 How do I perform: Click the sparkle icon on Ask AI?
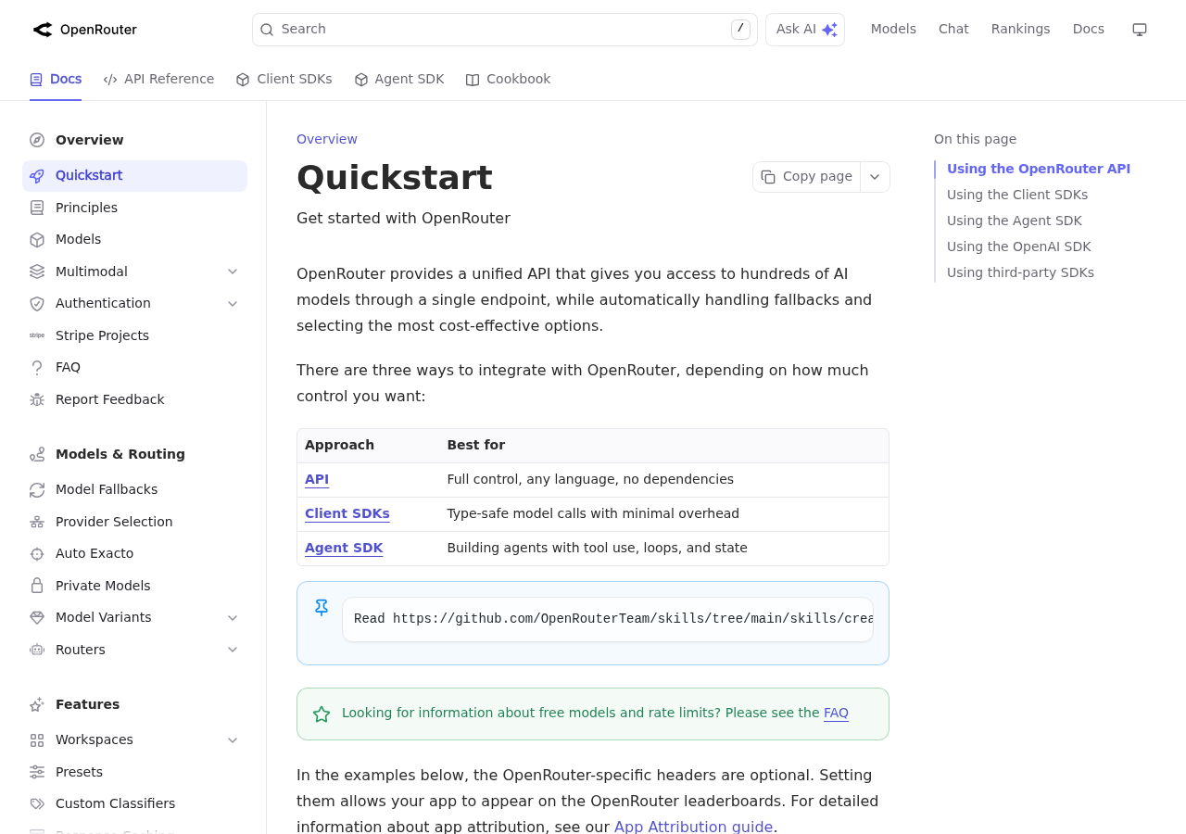[829, 30]
